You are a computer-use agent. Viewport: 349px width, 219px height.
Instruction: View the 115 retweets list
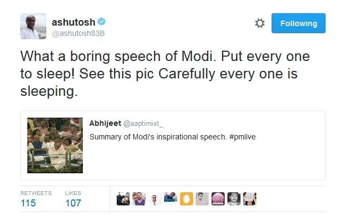click(x=28, y=203)
